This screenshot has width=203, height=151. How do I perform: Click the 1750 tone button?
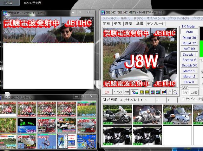click(x=118, y=92)
